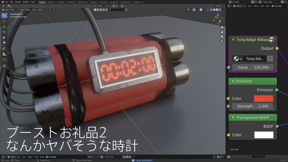This screenshot has width=288, height=162.
Task: Switch to the Shading workspace tab
Action: 94,2
